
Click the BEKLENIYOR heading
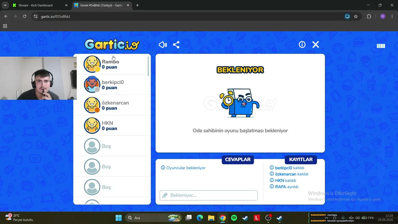(x=240, y=70)
